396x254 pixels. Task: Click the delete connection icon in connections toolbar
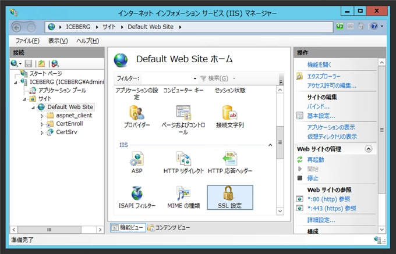[x=55, y=64]
